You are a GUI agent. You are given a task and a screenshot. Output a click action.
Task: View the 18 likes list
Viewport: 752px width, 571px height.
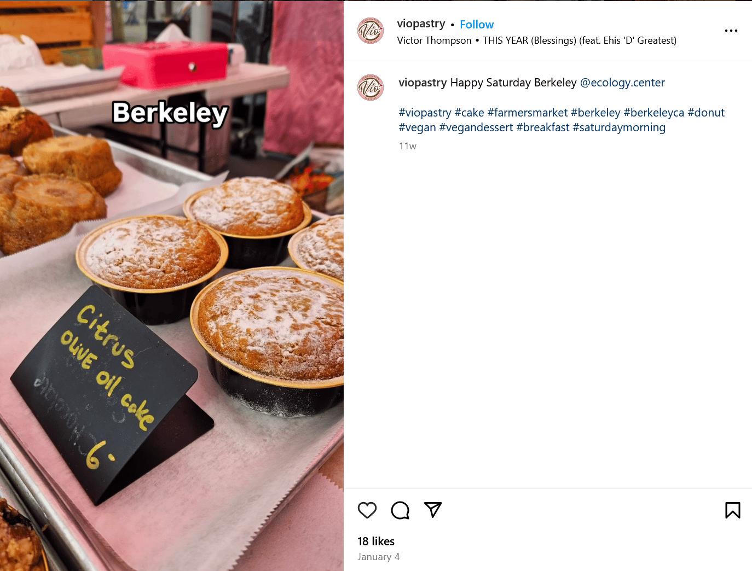376,541
